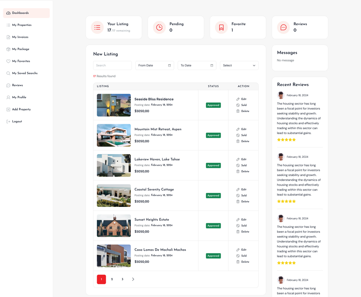Click the next page arrow

coord(133,279)
